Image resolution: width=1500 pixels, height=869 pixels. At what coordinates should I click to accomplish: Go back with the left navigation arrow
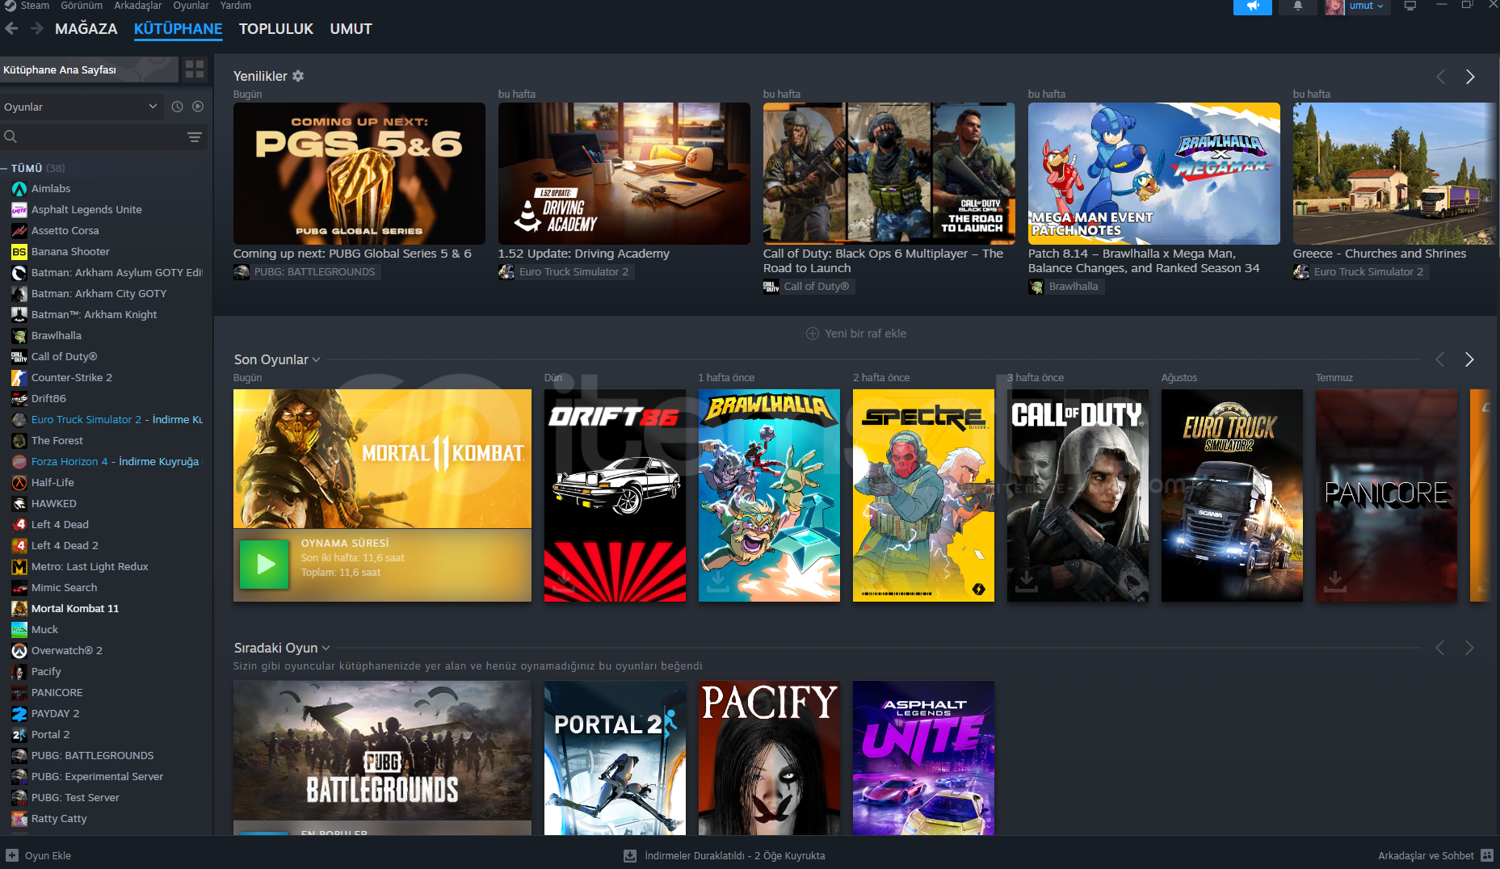pos(11,29)
